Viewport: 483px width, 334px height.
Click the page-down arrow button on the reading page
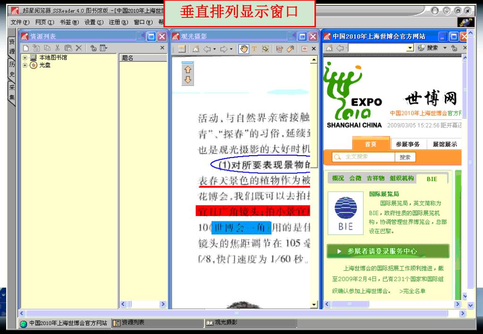[187, 79]
